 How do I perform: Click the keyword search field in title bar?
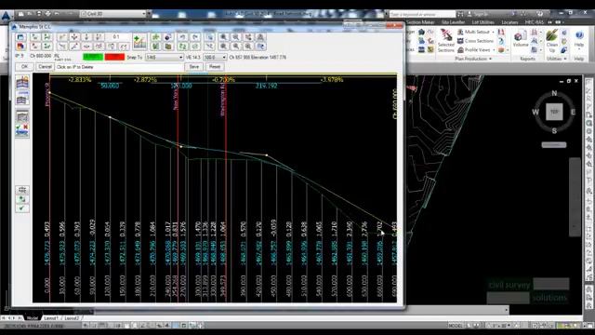pos(422,14)
